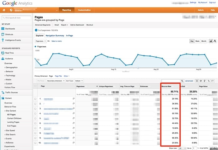This screenshot has width=218, height=150.
Task: Click Dashboards grid icon in sidebar
Action: tap(3, 29)
